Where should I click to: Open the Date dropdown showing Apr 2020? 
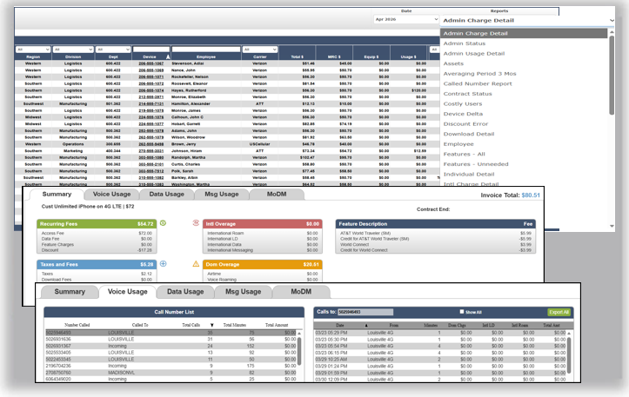point(406,19)
